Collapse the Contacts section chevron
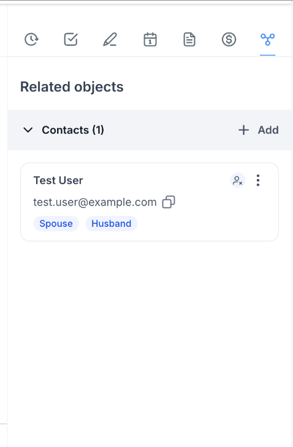293x447 pixels. pyautogui.click(x=28, y=130)
